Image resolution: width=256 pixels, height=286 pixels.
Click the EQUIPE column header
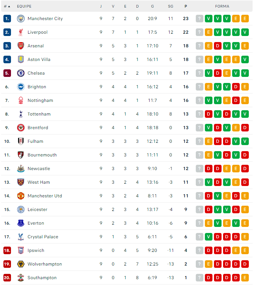24,6
